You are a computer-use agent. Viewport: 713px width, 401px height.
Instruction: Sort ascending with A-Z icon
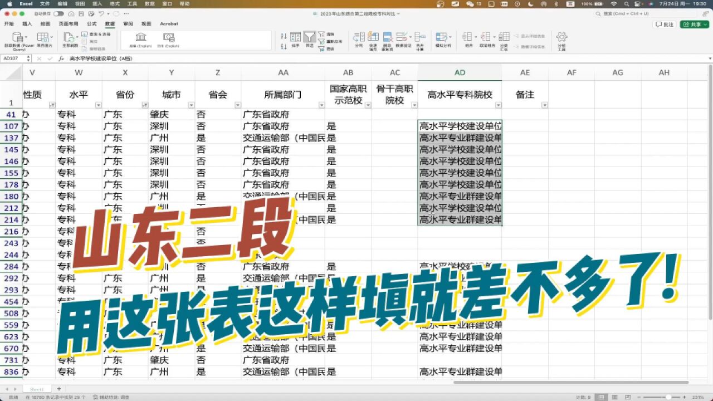click(284, 36)
